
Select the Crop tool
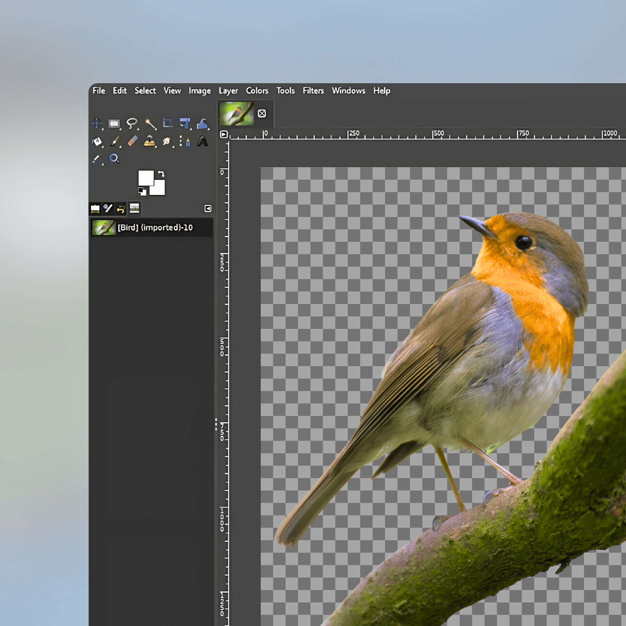(167, 123)
